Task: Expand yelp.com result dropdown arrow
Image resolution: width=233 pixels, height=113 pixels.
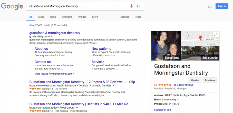Action: 113,86
